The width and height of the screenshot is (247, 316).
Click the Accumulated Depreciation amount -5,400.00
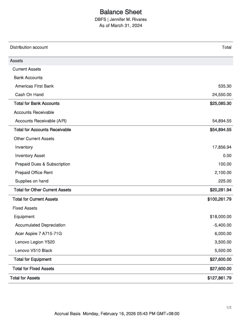[222, 225]
